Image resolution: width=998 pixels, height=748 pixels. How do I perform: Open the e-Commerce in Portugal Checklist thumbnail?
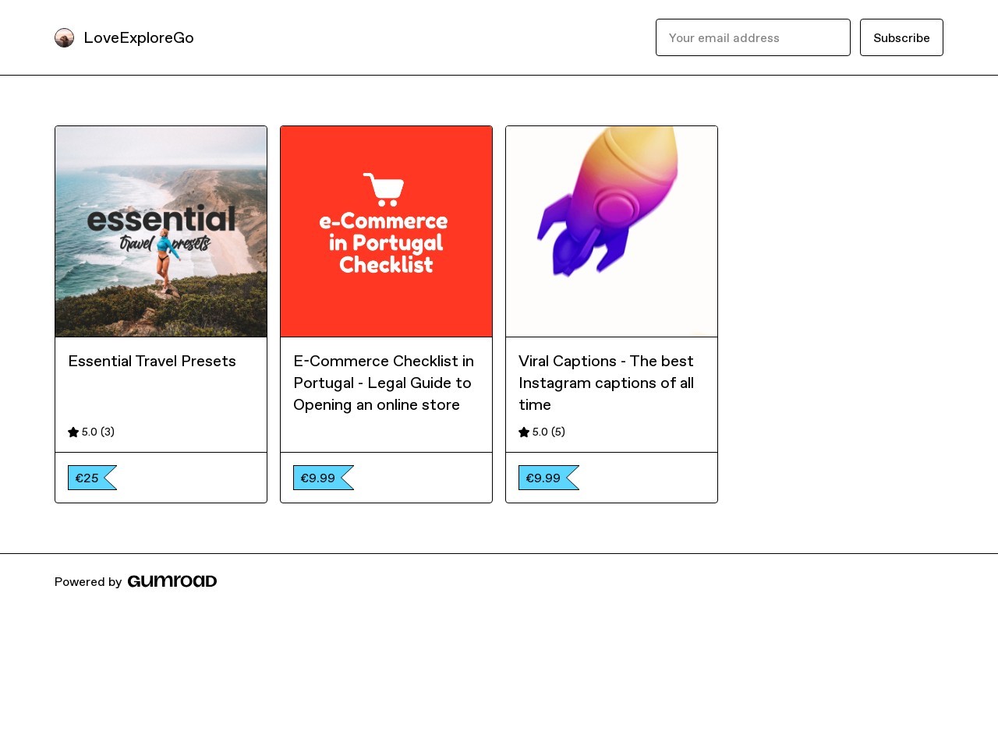387,231
